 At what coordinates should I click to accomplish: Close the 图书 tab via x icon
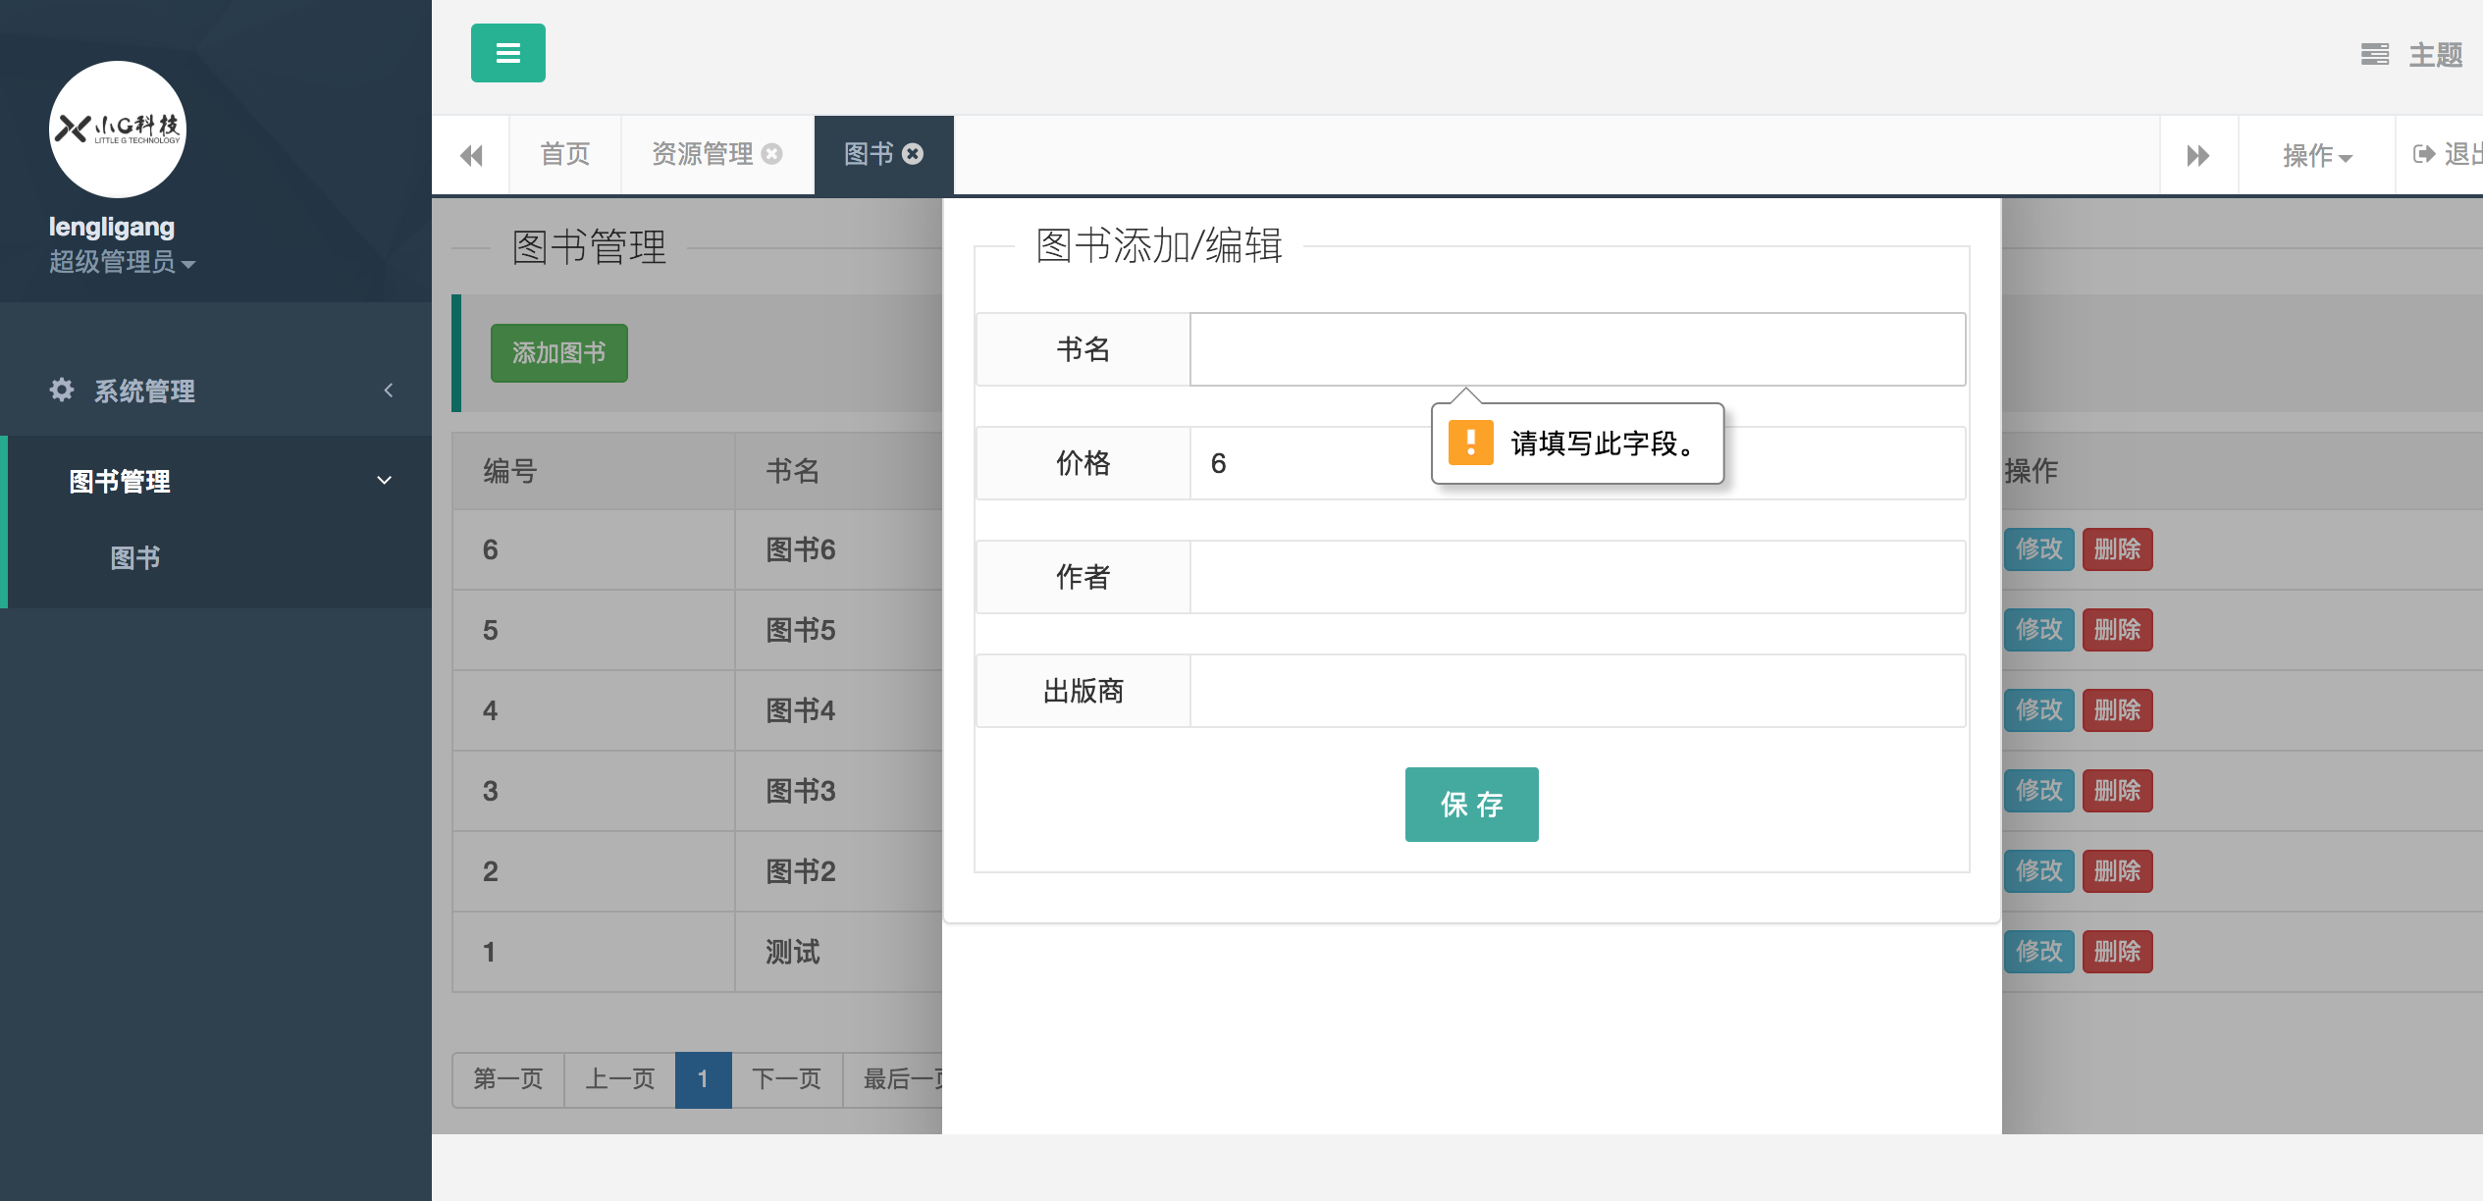(x=913, y=154)
